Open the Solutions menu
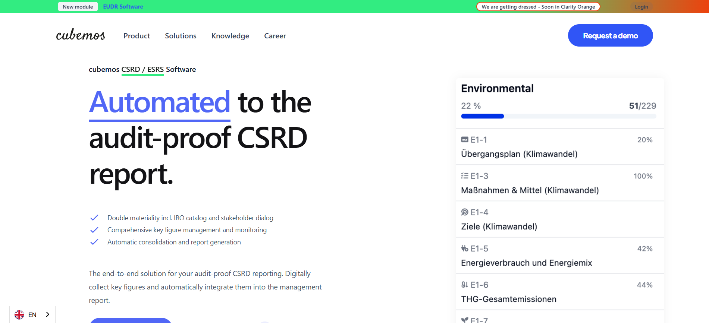The height and width of the screenshot is (323, 709). [181, 36]
